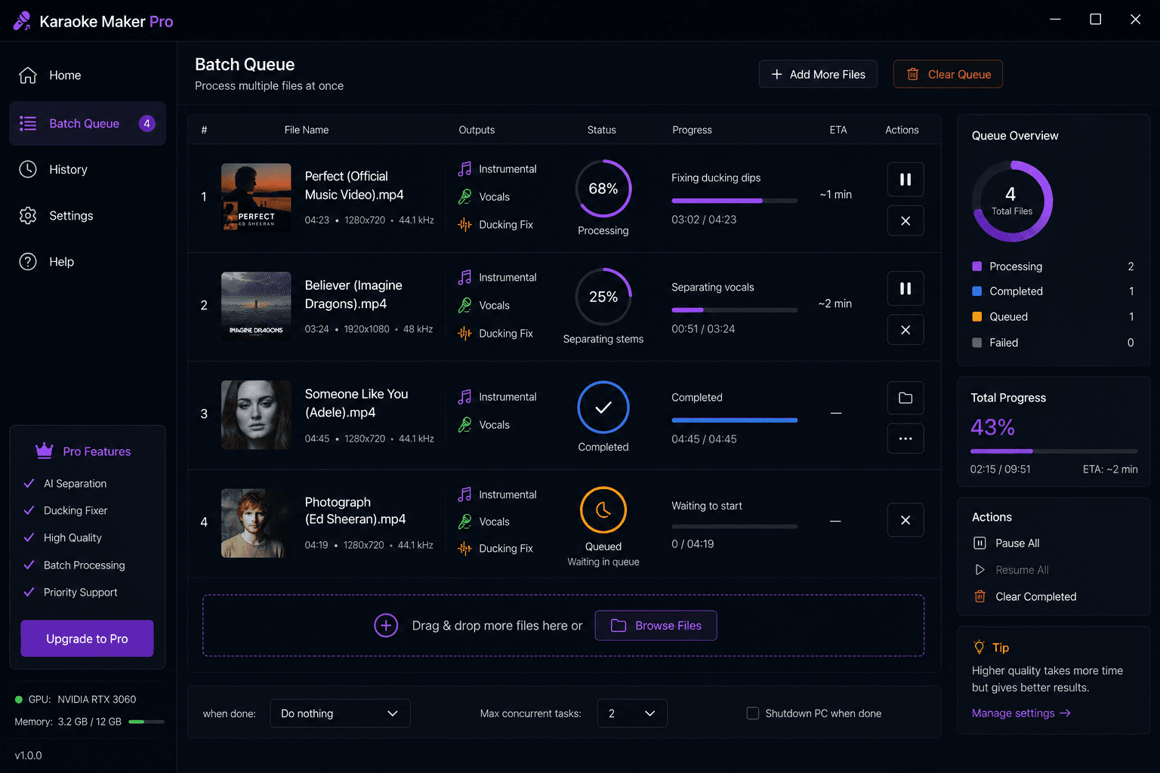Click the Batch Queue count badge
This screenshot has height=773, width=1160.
pos(147,123)
